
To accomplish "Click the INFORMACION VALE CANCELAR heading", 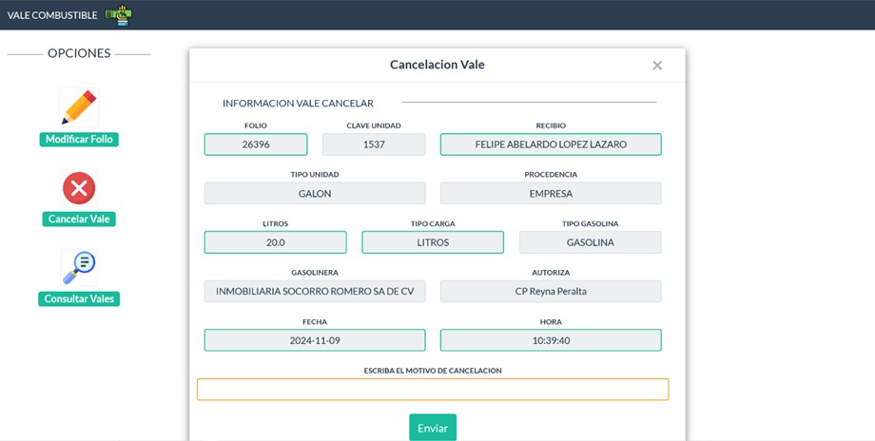I will pos(298,104).
